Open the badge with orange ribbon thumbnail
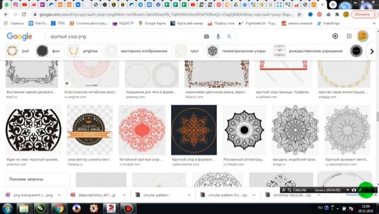 89,130
